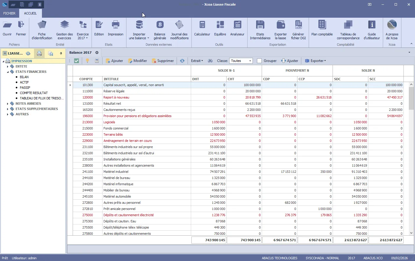The image size is (415, 261).
Task: Open the Balance générale
Action: [160, 29]
